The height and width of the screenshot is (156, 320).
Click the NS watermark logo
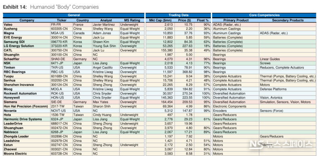pyautogui.click(x=281, y=144)
